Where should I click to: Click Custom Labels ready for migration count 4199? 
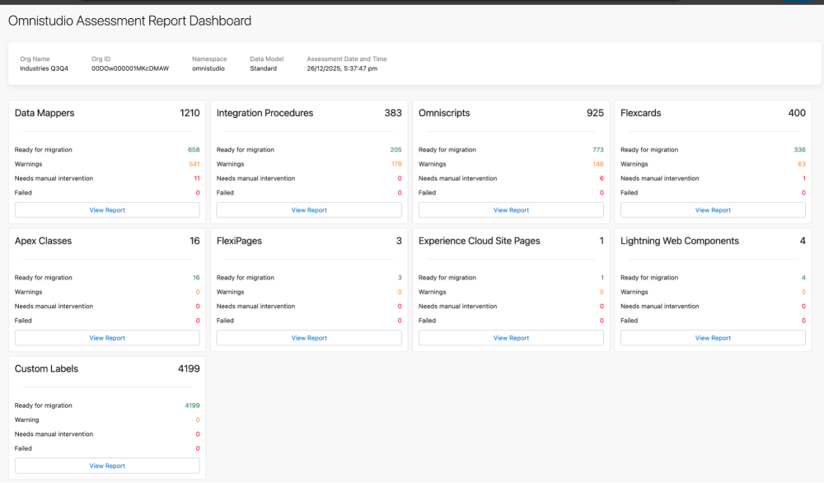pyautogui.click(x=192, y=406)
